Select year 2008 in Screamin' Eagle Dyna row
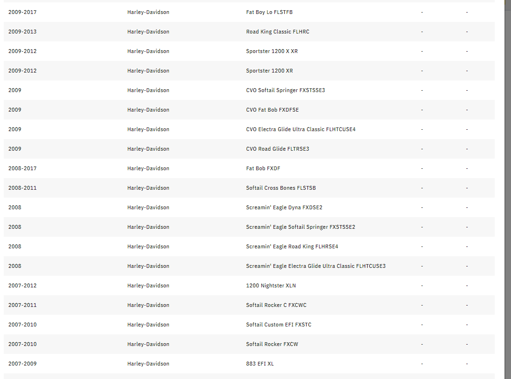The image size is (511, 379). coord(14,207)
